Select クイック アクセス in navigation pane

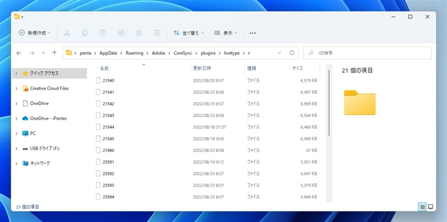[x=49, y=74]
